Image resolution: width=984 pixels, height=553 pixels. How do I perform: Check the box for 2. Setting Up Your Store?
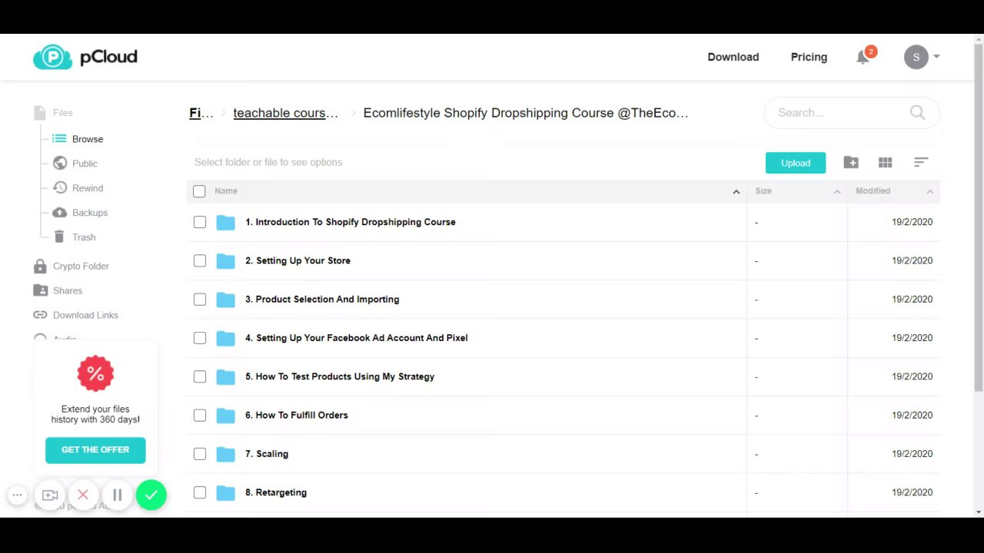pos(200,260)
